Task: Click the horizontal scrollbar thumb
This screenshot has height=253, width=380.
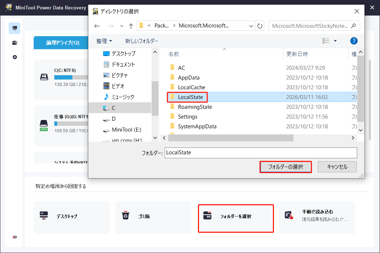Action: (x=231, y=138)
